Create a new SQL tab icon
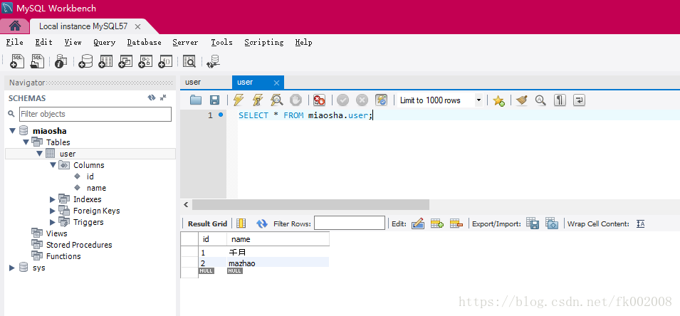This screenshot has height=316, width=680. pyautogui.click(x=17, y=61)
